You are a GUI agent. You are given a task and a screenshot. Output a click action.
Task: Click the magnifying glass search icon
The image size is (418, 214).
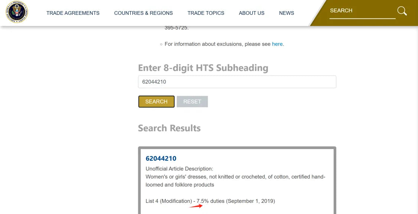(x=402, y=11)
